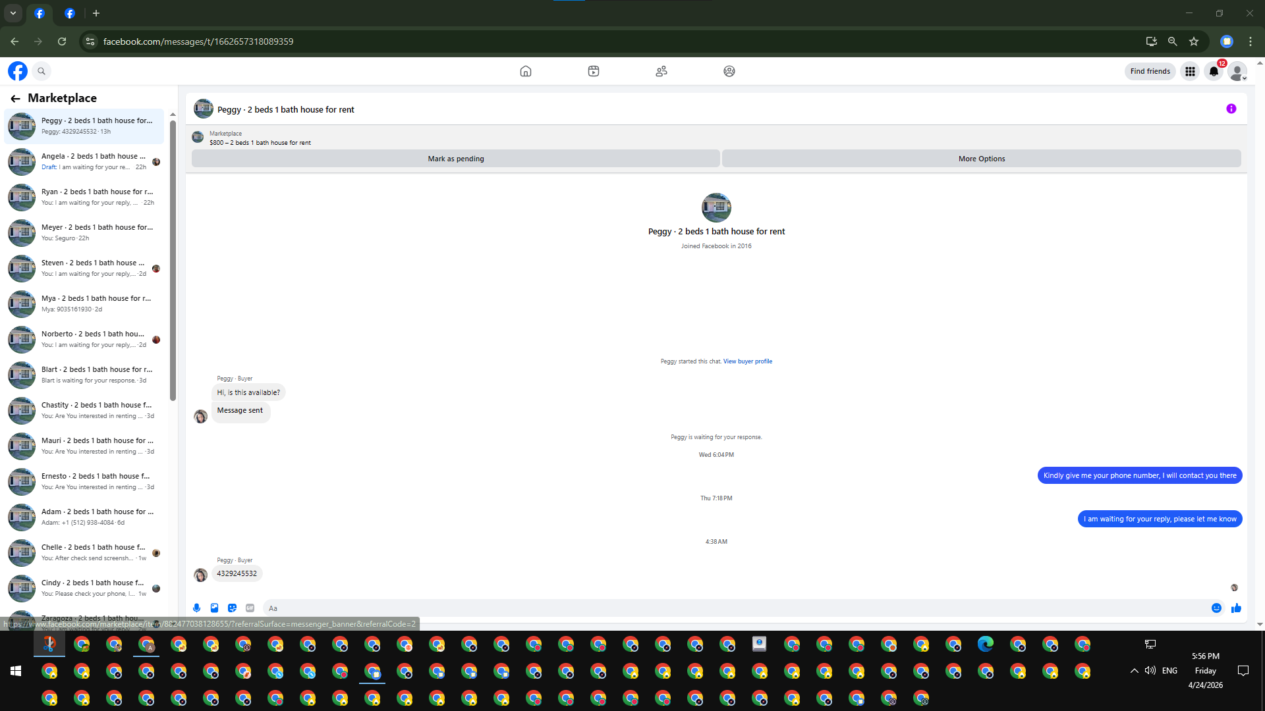Show Facebook notifications bell

[1214, 71]
